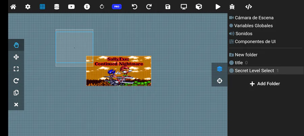Redo the last action
This screenshot has width=304, height=136.
tap(149, 7)
